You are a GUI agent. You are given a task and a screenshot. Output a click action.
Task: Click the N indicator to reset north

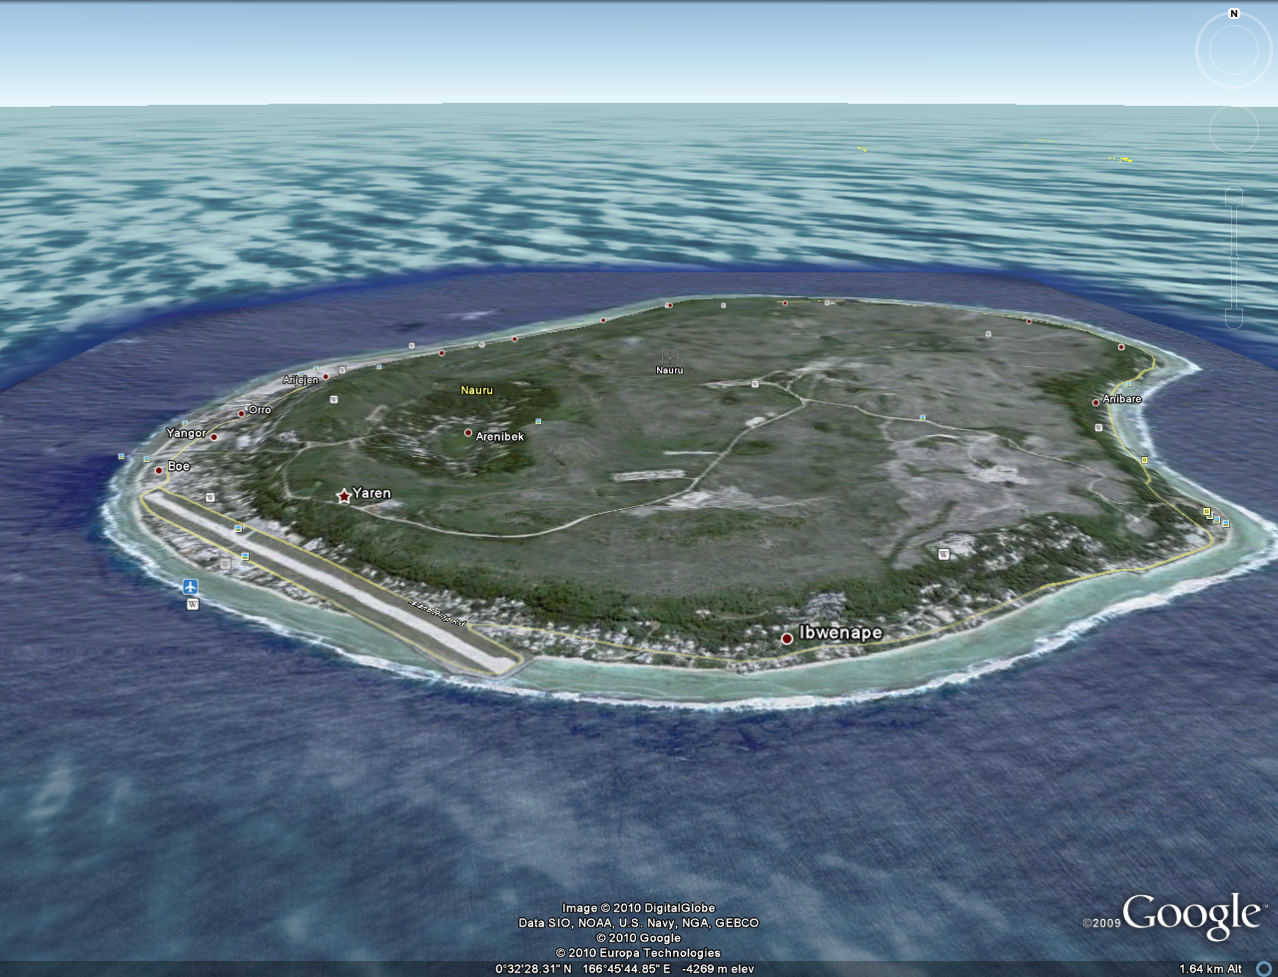point(1234,14)
